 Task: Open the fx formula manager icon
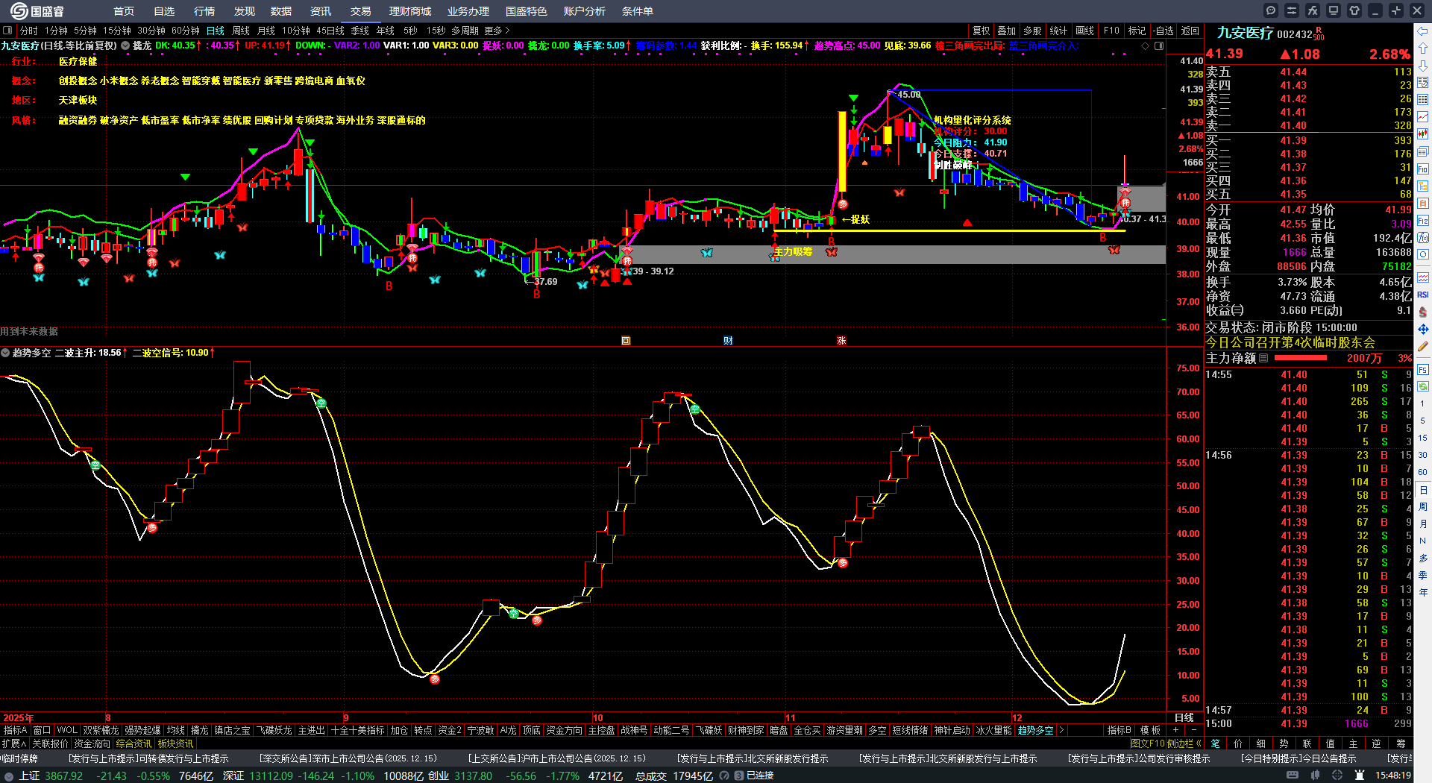(1313, 10)
